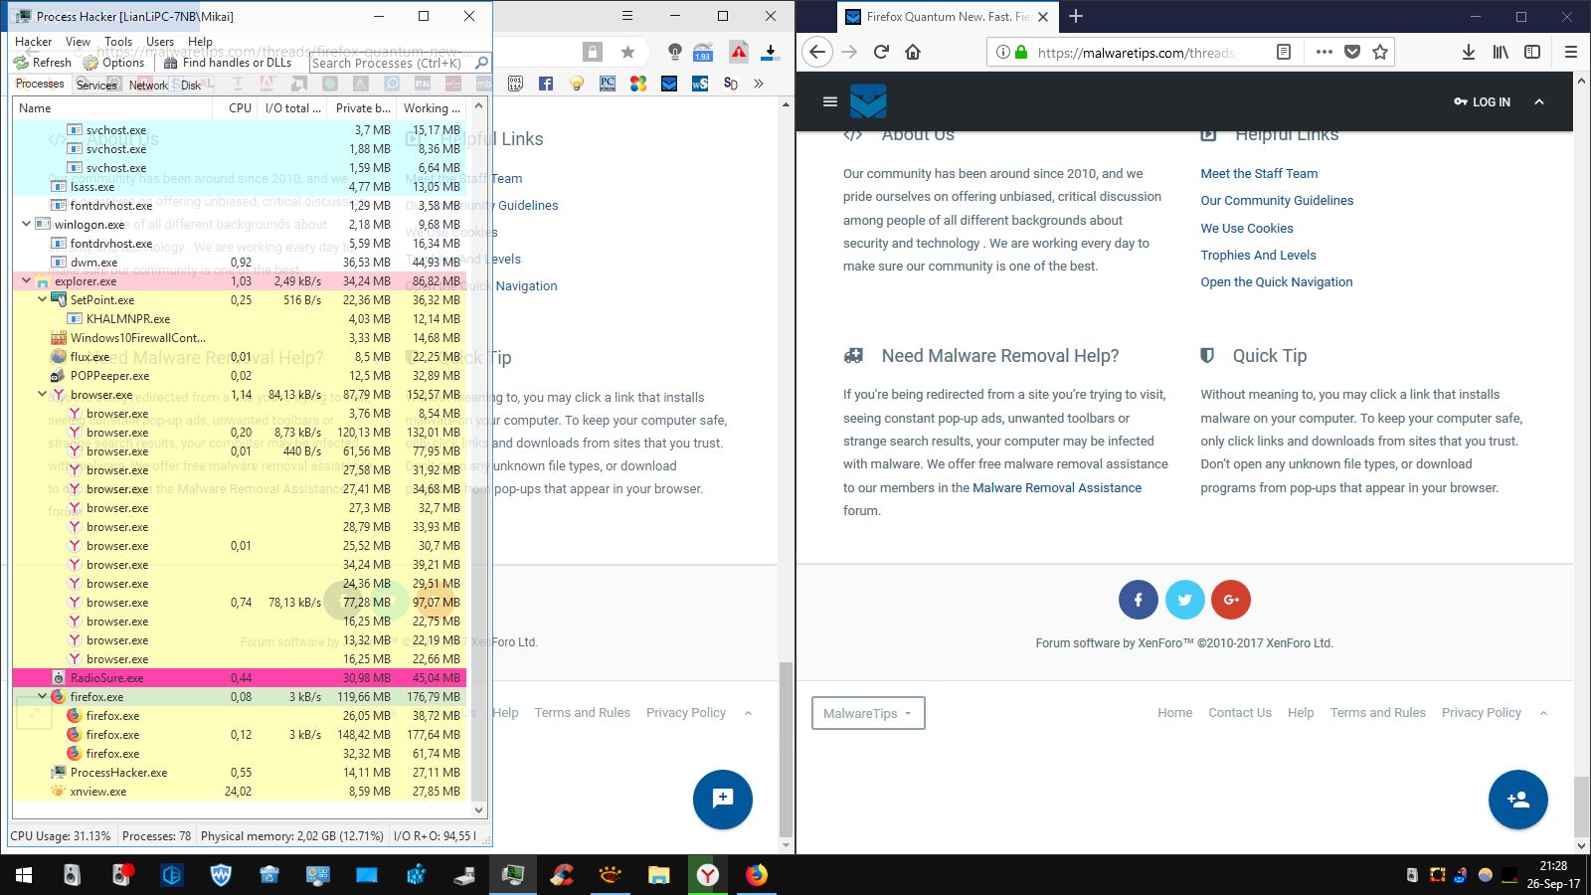Open a new tab in Firefox
This screenshot has height=895, width=1591.
[x=1076, y=16]
